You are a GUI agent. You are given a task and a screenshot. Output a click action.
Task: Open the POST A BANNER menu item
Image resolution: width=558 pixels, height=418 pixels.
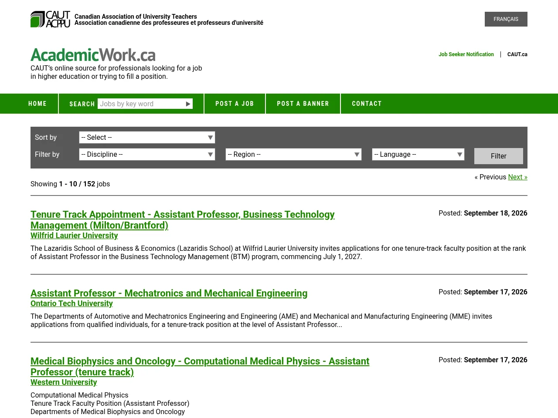pos(303,104)
